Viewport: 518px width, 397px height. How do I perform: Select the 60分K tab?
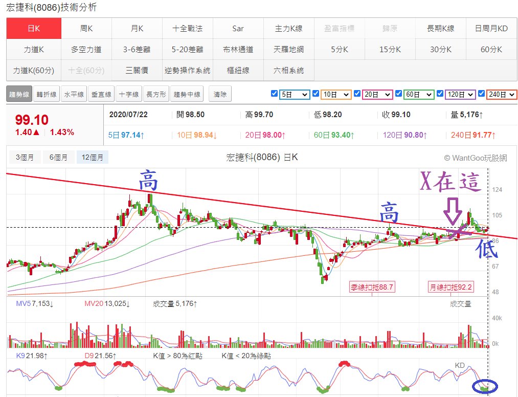pos(491,50)
